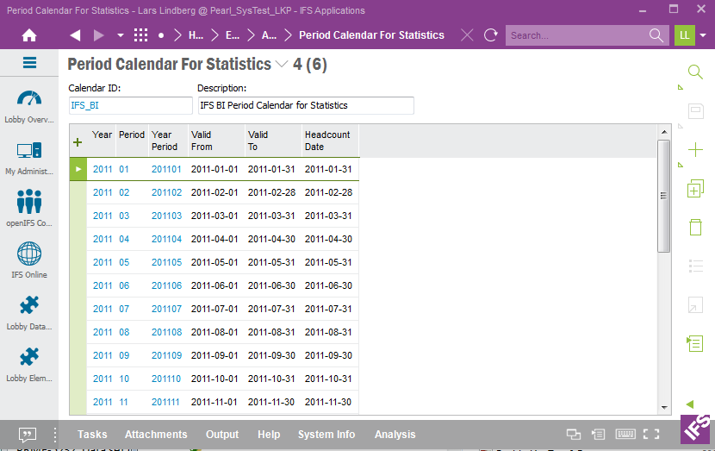Click the vertical scrollbar of the table

coord(663,198)
